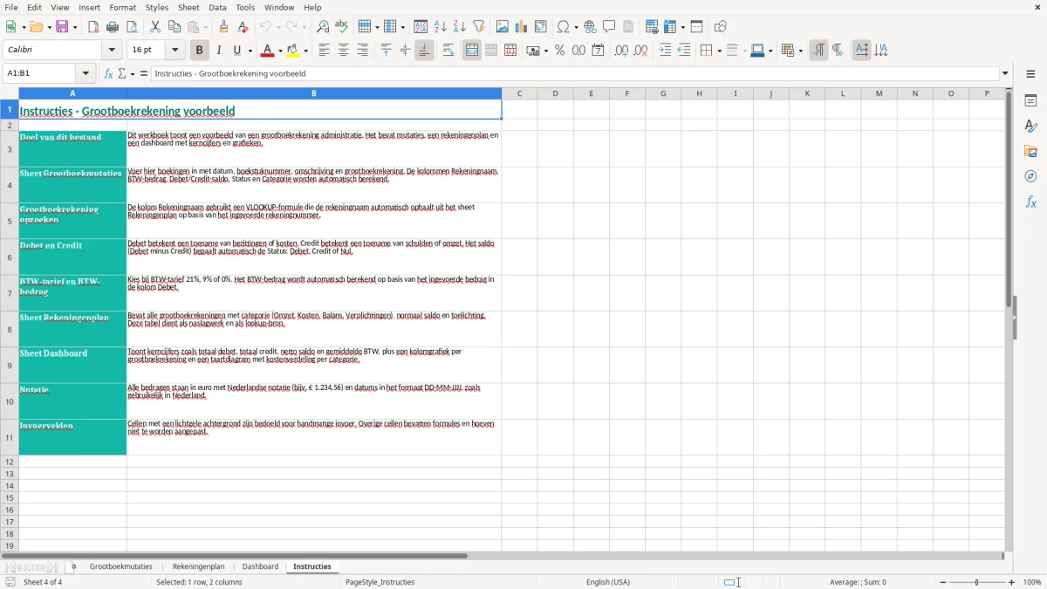Open the Conditional Formatting dropdown arrow
The image size is (1047, 589).
(800, 51)
